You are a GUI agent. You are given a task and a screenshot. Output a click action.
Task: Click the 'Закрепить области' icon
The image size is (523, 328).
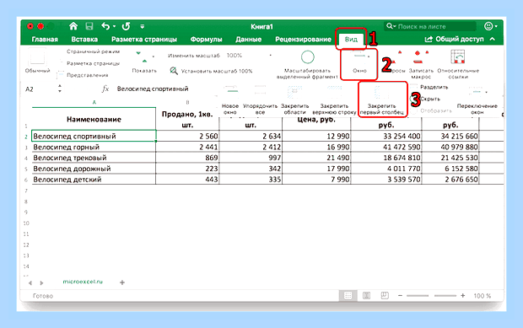click(x=295, y=93)
